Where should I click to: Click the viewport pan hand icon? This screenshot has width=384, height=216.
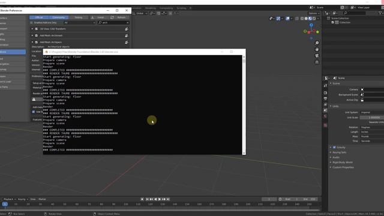tap(317, 49)
